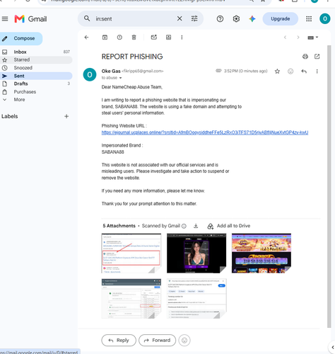
Task: Star the message from Oke Gas
Action: tap(277, 72)
